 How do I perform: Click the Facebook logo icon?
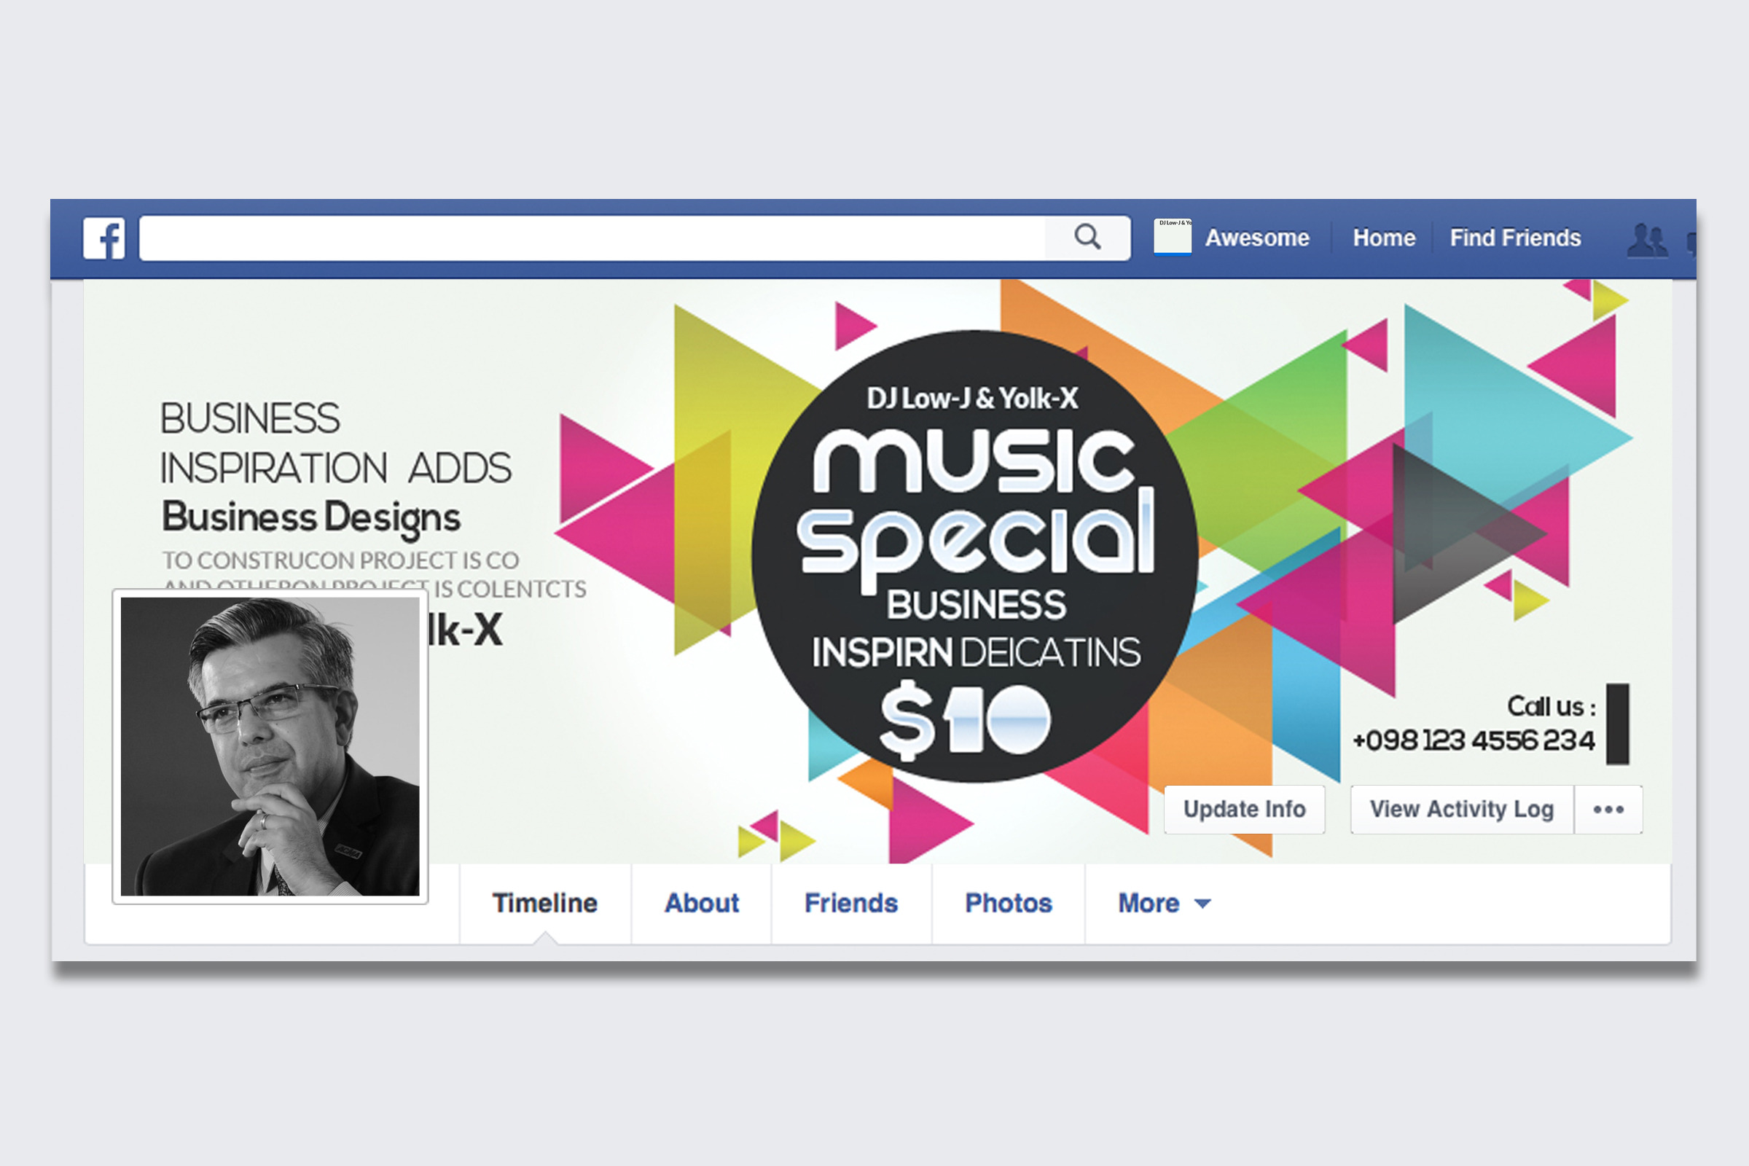click(104, 238)
